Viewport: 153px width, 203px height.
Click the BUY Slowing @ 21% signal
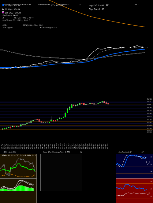[49, 28]
